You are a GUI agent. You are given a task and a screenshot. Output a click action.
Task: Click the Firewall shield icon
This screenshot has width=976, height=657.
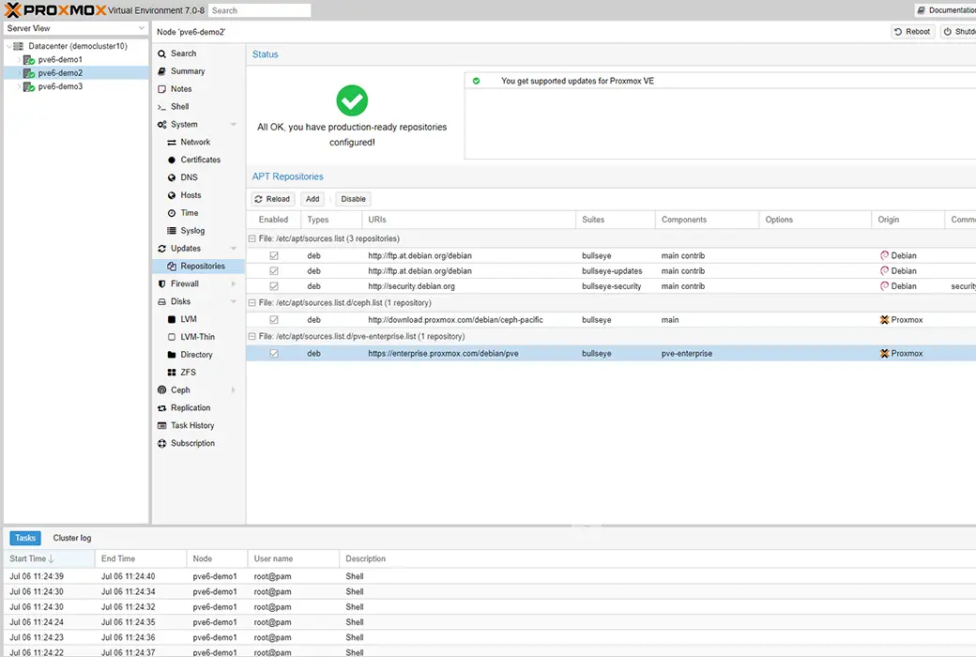click(x=161, y=284)
